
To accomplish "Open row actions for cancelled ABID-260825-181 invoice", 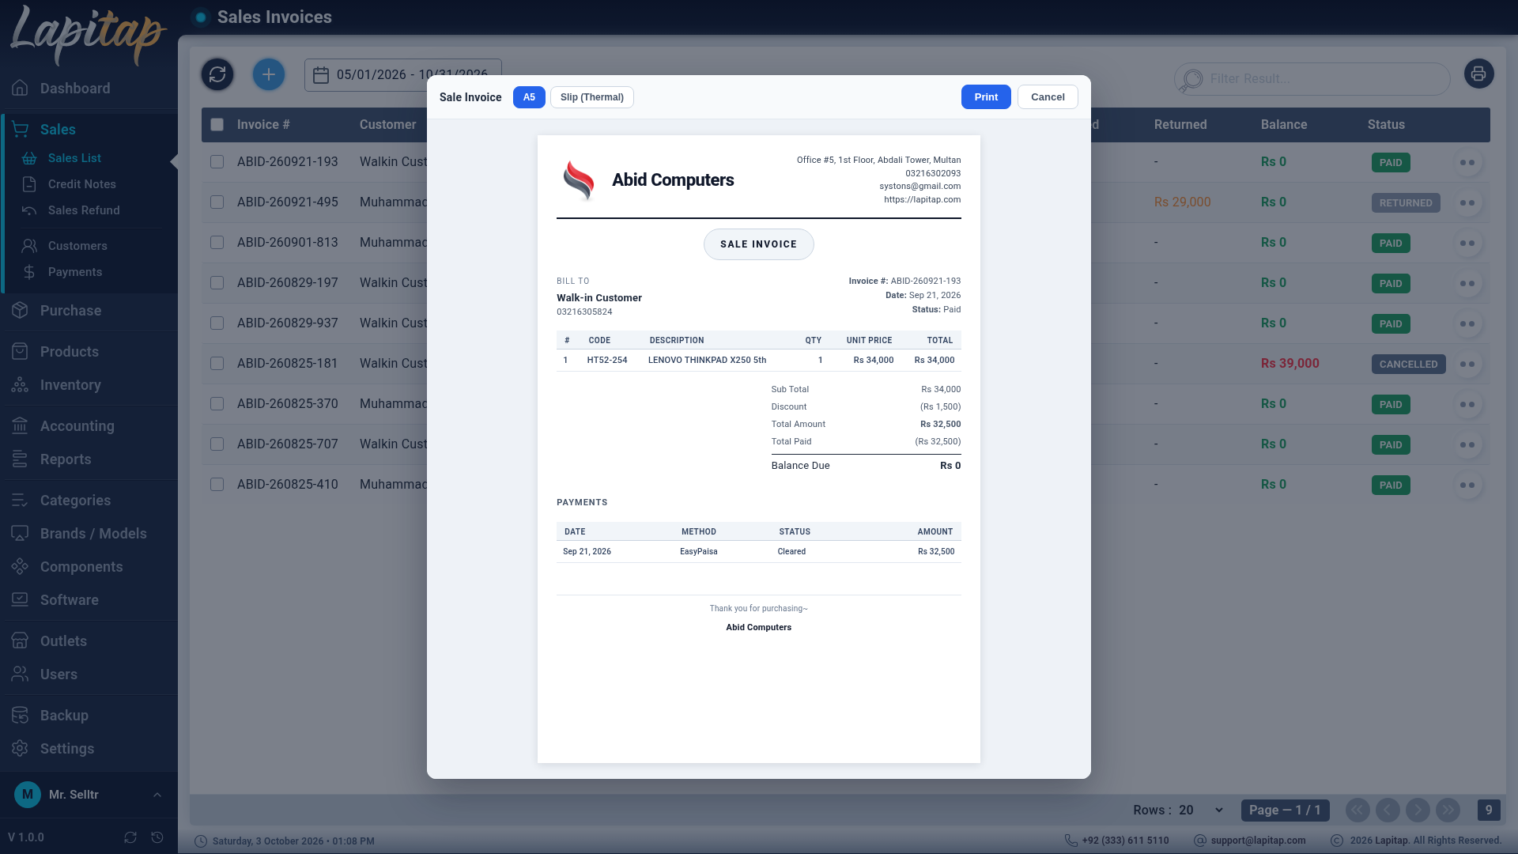I will 1467,364.
